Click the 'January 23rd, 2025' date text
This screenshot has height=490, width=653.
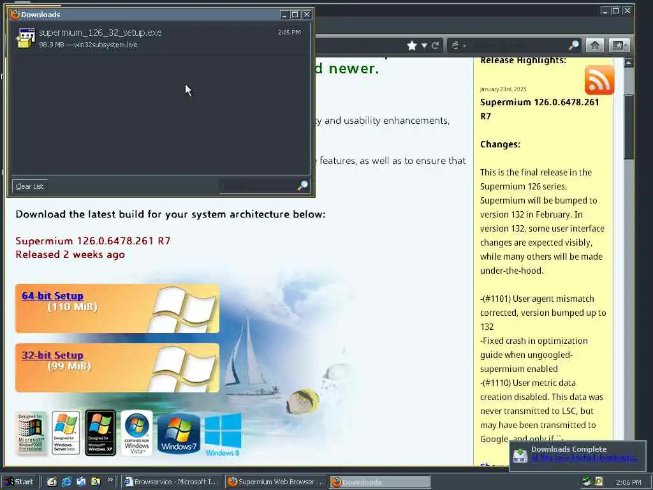[503, 89]
